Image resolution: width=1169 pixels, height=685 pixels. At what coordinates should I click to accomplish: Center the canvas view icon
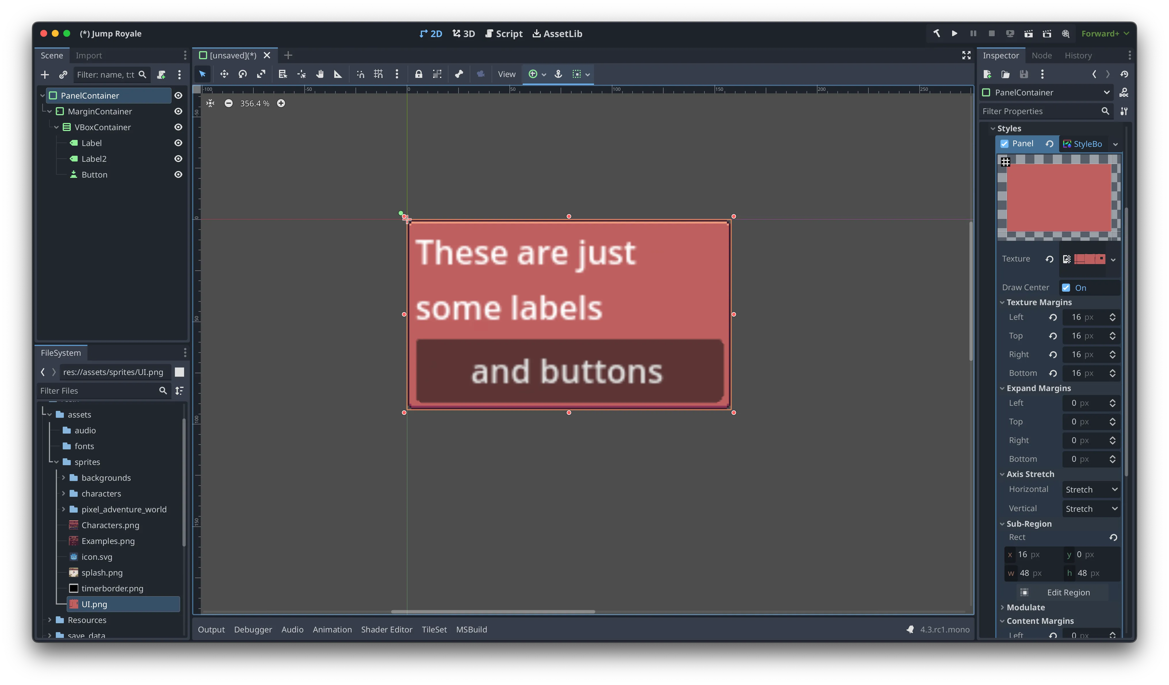[211, 103]
